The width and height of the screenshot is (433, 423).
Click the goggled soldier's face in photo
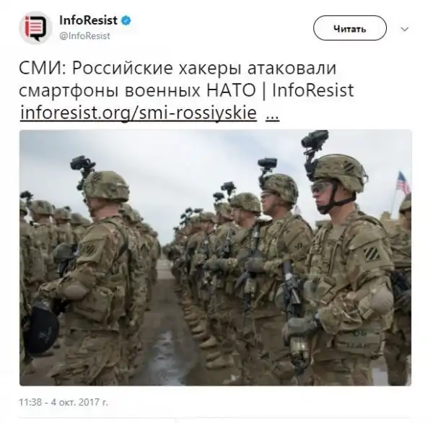click(x=325, y=195)
